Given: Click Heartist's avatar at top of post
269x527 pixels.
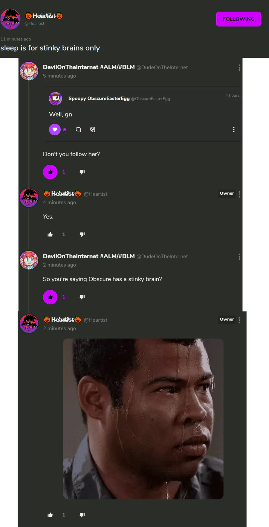Looking at the screenshot, I should tap(10, 19).
